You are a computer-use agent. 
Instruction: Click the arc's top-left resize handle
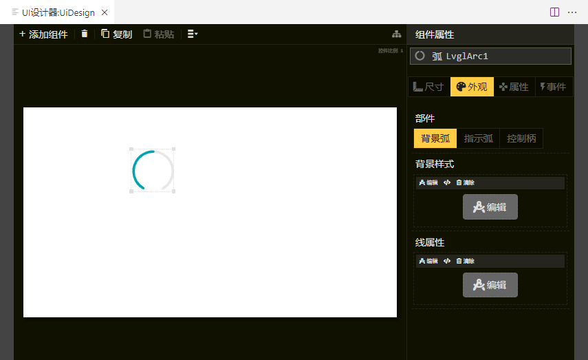[131, 149]
